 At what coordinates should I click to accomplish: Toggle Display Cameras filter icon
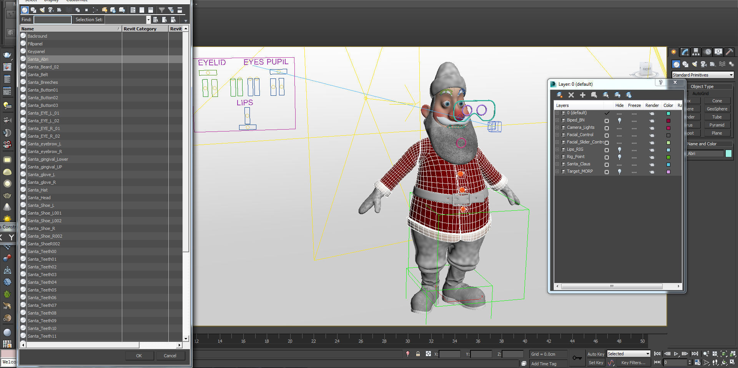51,10
